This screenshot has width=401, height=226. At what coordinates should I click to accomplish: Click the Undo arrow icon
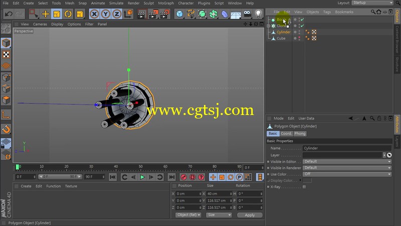point(9,14)
